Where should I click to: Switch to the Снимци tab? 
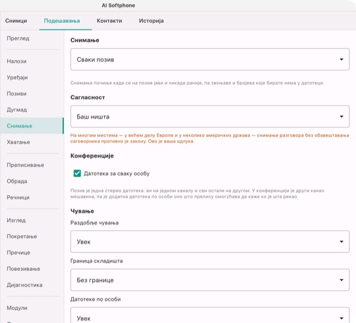point(16,21)
